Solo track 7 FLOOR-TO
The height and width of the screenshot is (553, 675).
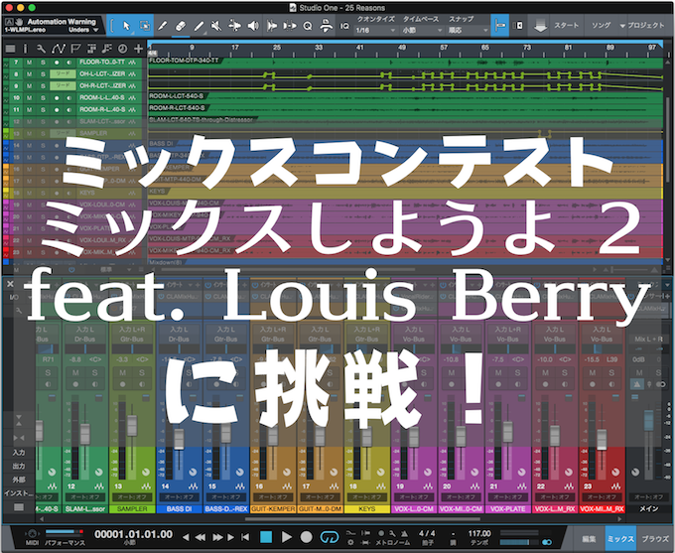click(x=43, y=63)
